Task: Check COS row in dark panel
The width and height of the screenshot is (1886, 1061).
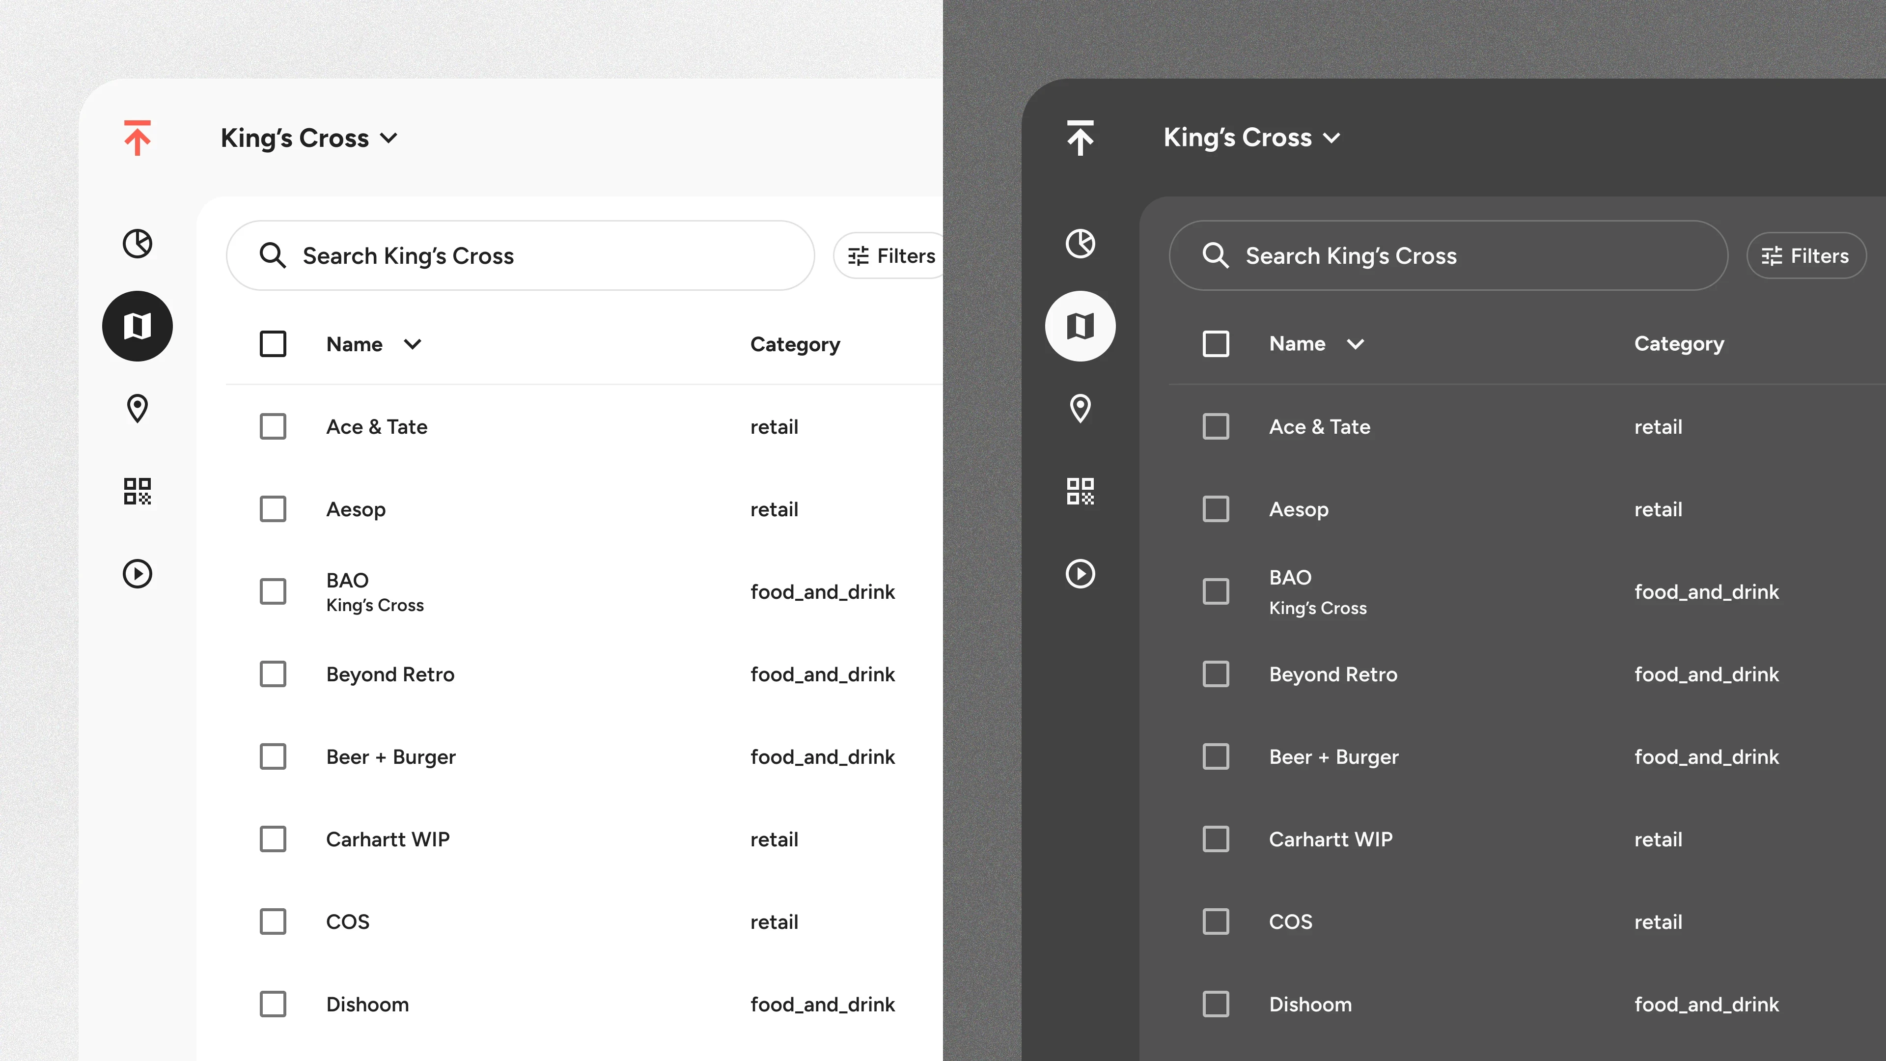Action: 1216,922
